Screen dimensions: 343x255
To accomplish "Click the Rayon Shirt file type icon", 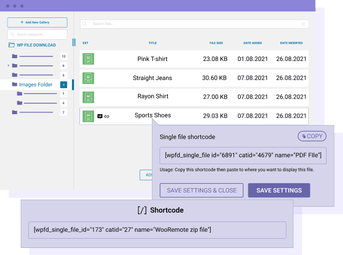I will click(x=88, y=97).
